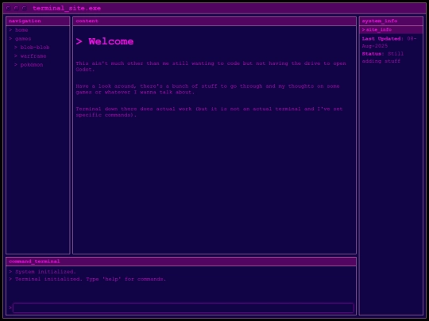
Task: Click paragraph mentioning Godot
Action: (x=211, y=67)
